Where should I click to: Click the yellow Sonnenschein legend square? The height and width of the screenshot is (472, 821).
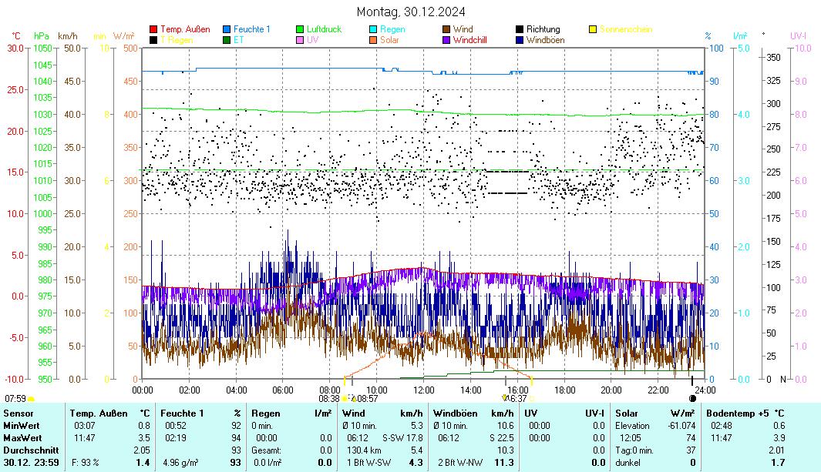coord(593,30)
